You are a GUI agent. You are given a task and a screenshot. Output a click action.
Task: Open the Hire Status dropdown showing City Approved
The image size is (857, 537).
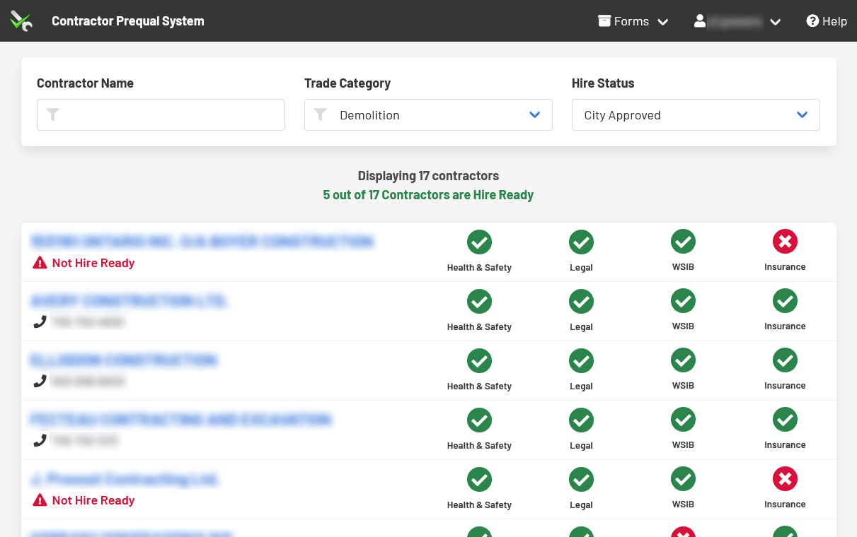coord(696,115)
